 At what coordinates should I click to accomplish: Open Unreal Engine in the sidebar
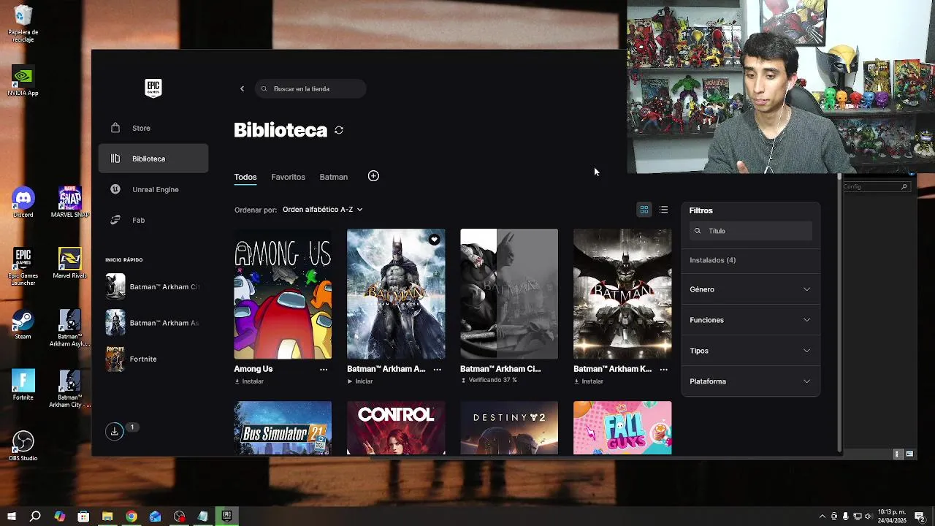pos(153,189)
